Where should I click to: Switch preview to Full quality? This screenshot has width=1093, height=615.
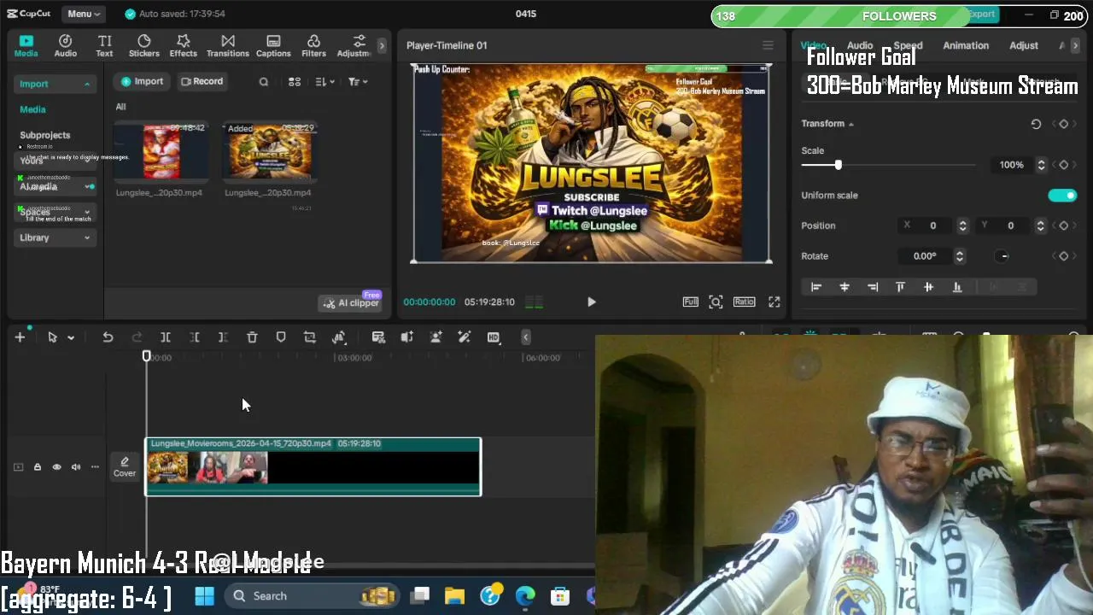point(690,302)
